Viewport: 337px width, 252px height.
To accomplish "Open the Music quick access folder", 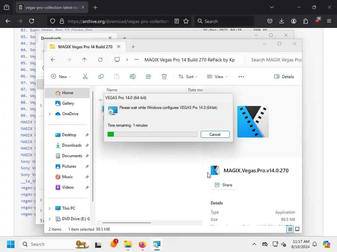I will 67,177.
